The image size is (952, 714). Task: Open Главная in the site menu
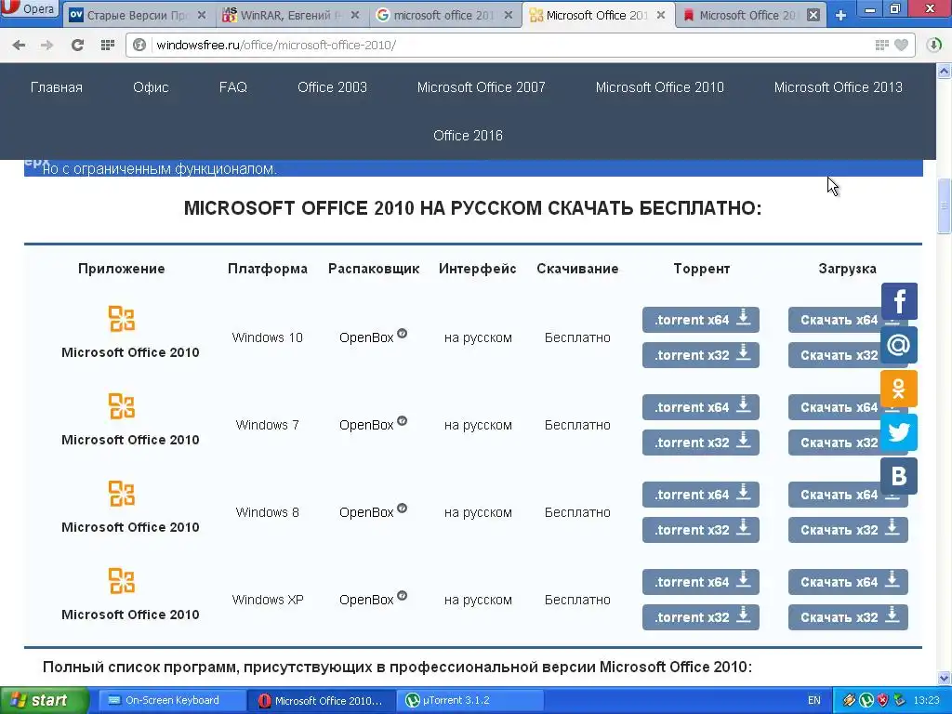pos(57,87)
